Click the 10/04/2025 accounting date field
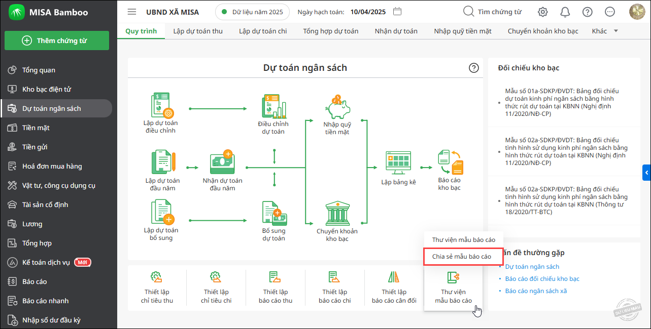This screenshot has width=651, height=329. coord(368,12)
